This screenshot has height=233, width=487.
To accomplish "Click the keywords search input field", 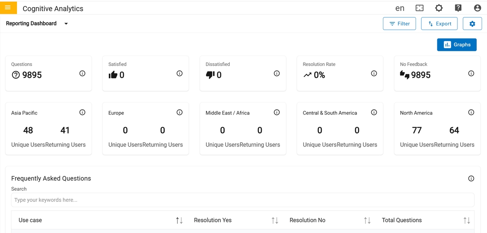I will pos(243,200).
